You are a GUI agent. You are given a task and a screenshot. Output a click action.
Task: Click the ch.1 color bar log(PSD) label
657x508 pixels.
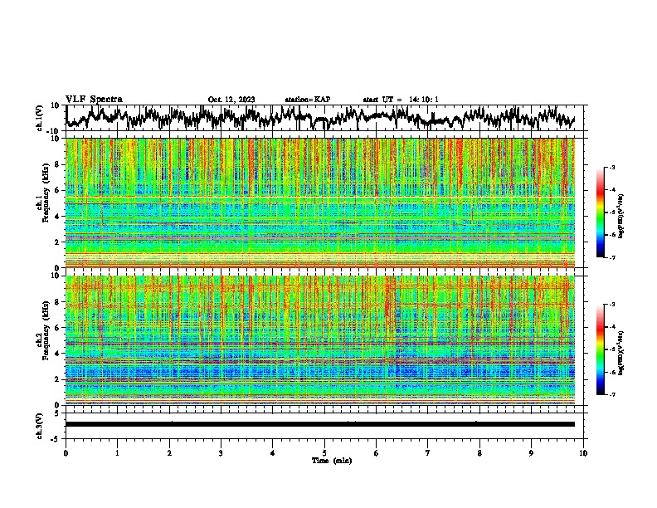[621, 217]
